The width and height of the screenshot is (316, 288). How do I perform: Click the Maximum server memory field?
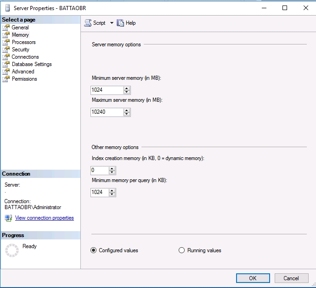(107, 112)
